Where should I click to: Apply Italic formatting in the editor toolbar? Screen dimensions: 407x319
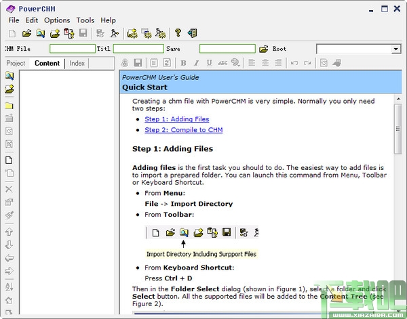tap(197, 63)
